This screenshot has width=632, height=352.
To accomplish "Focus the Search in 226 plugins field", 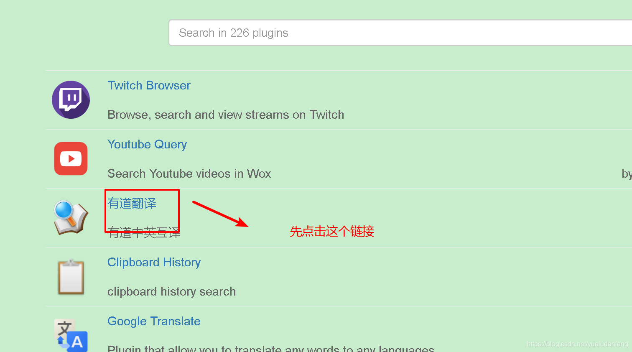I will click(400, 33).
